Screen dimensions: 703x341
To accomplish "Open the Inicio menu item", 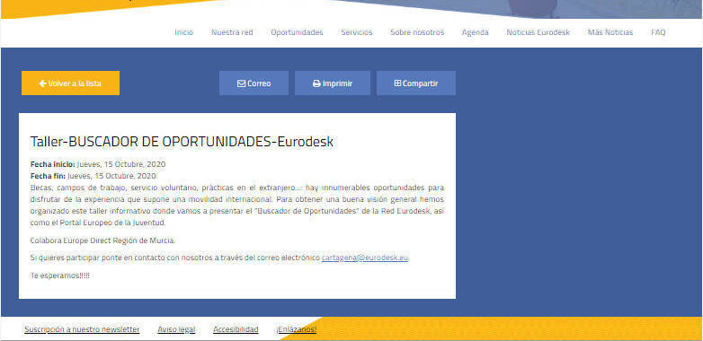I will [183, 32].
